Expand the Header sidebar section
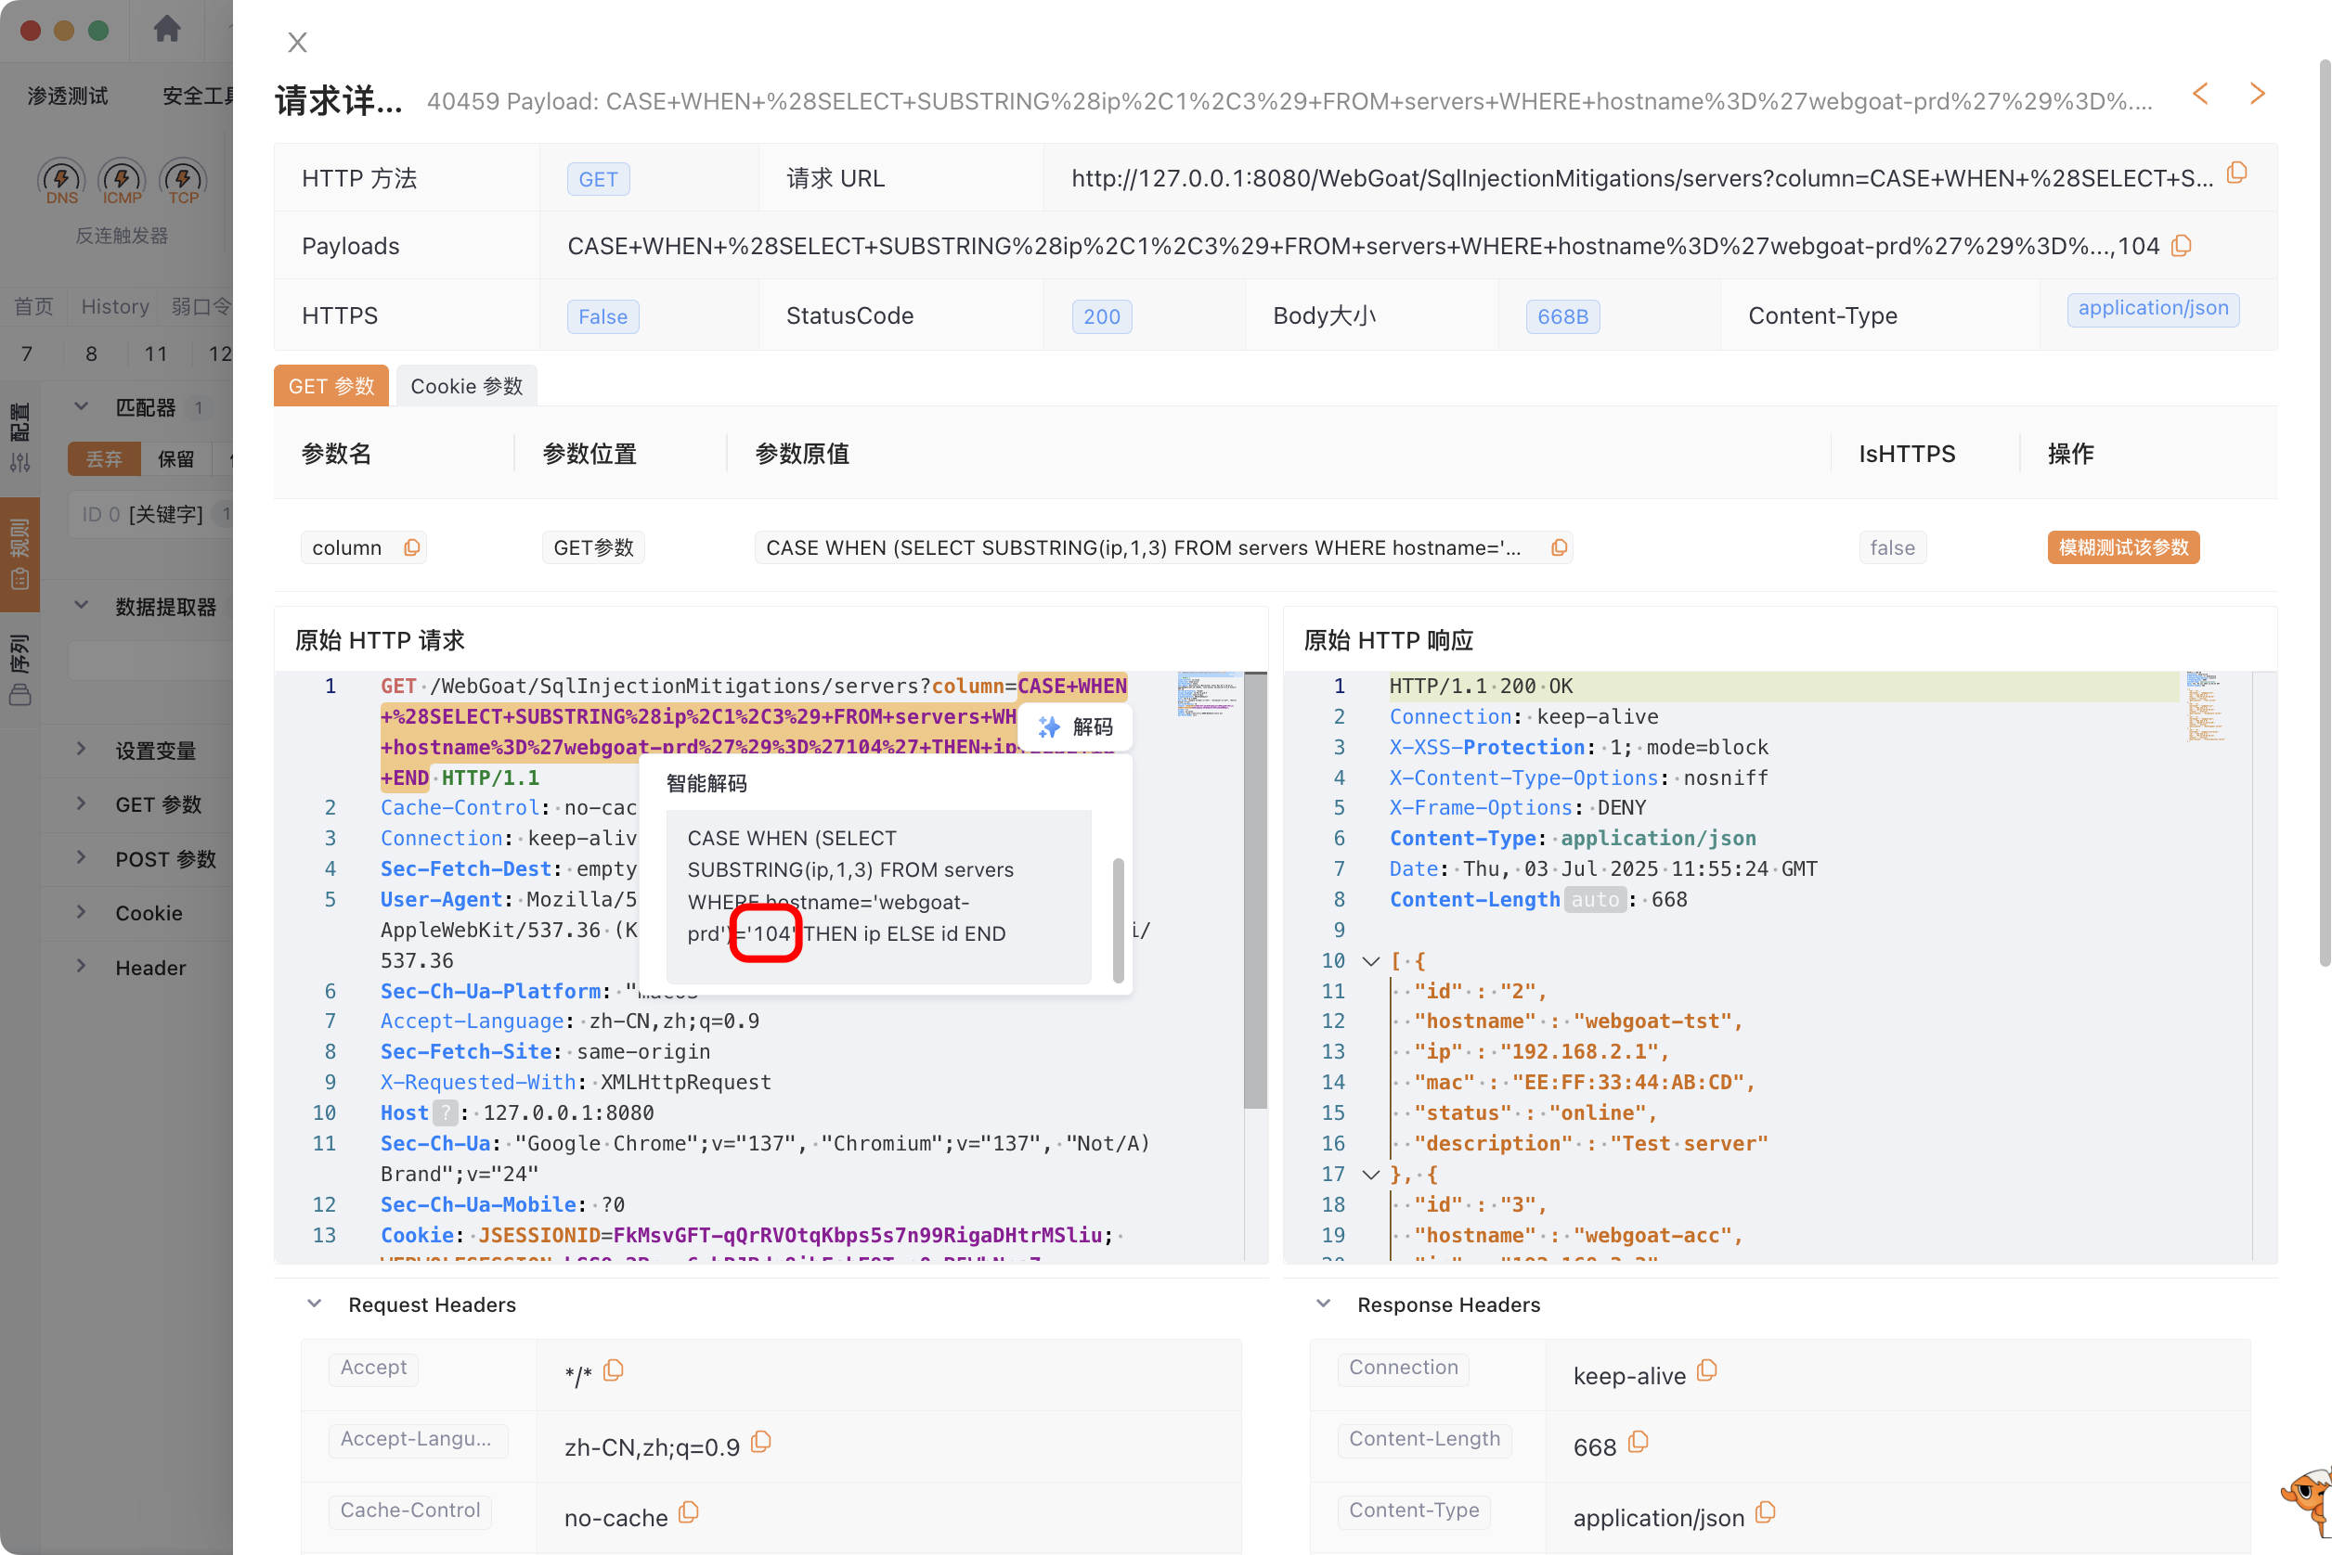This screenshot has height=1555, width=2332. [x=82, y=967]
